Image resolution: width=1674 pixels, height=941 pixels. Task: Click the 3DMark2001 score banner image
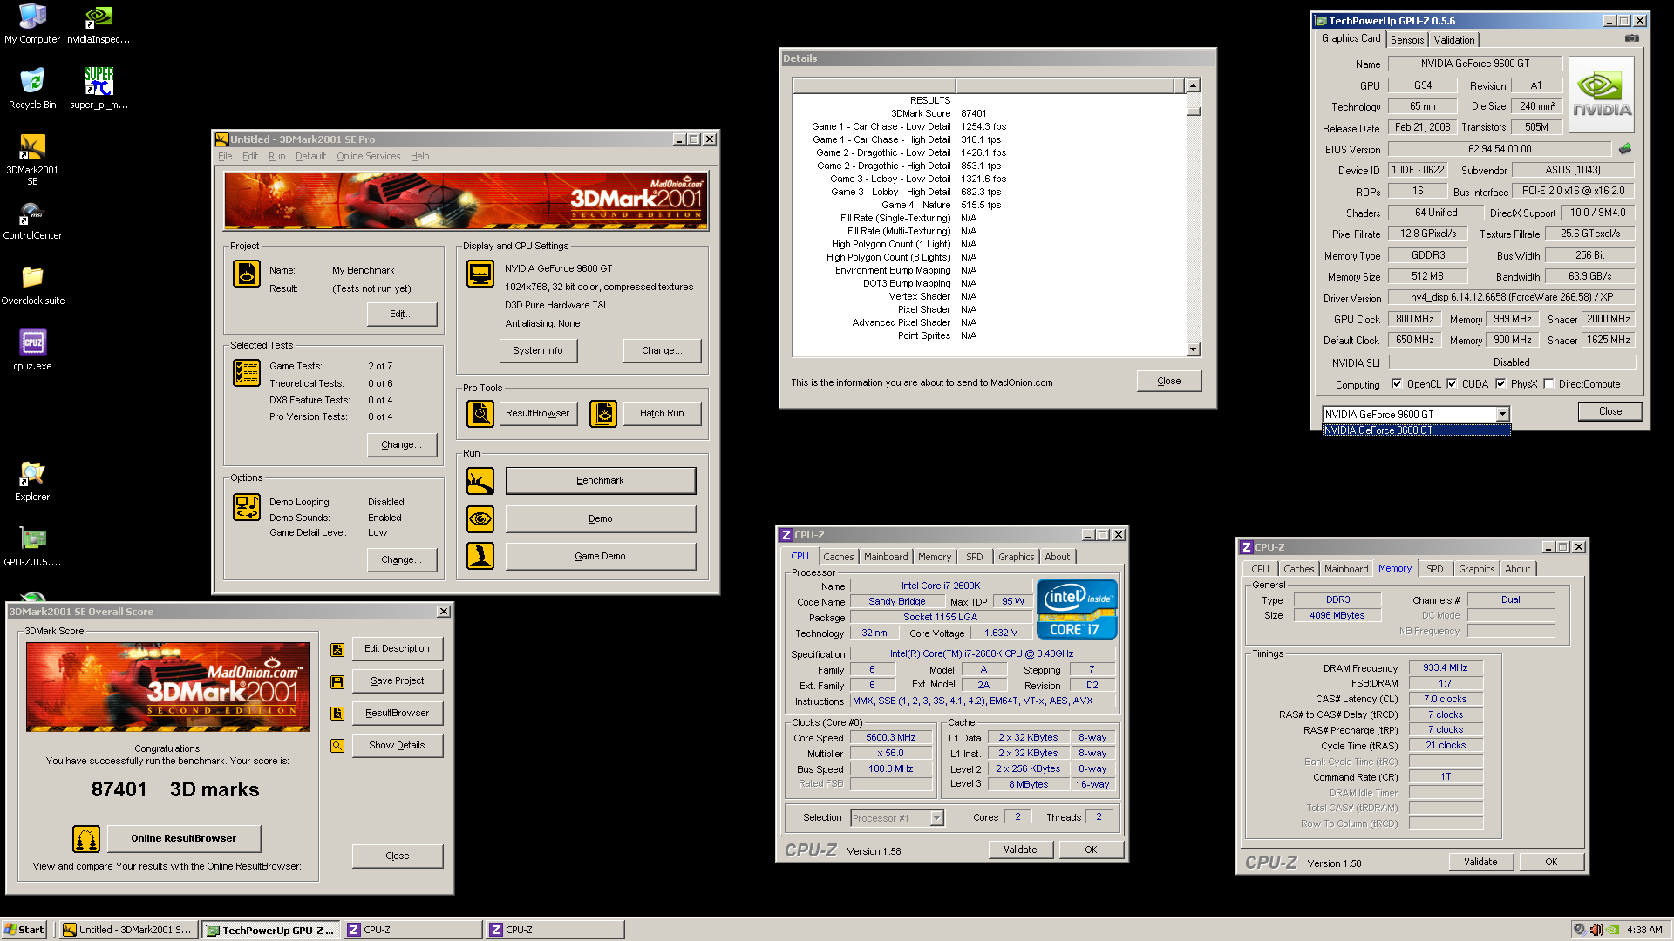[167, 687]
